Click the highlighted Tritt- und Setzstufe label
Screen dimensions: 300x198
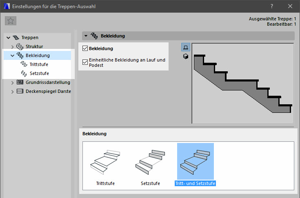point(196,183)
